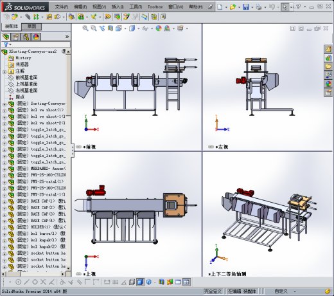
Task: Select the DisplayManager color ball tab
Action: (x=36, y=37)
